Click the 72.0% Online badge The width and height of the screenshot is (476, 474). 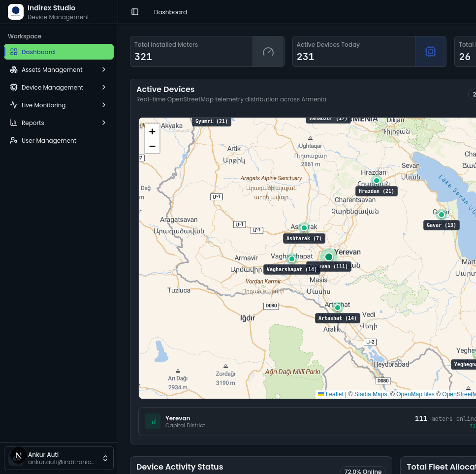coord(363,471)
